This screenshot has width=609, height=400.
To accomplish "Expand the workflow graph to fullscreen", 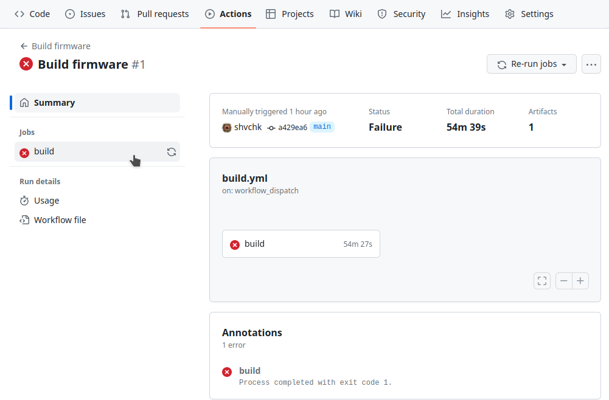I will pos(541,280).
